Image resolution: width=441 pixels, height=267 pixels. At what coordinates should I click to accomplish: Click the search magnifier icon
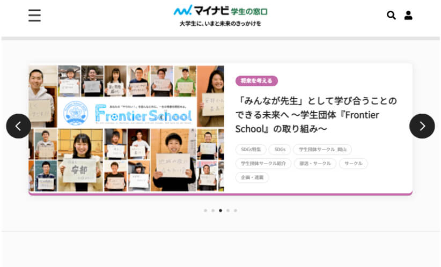point(391,15)
